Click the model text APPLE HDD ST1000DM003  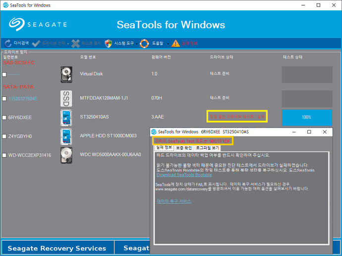(x=108, y=136)
